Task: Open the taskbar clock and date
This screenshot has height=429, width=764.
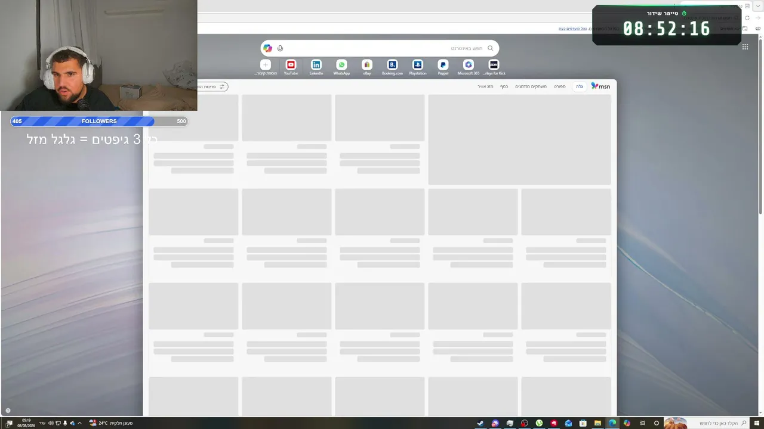Action: (x=26, y=423)
